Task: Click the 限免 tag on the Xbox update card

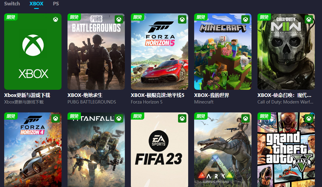Action: click(x=11, y=17)
